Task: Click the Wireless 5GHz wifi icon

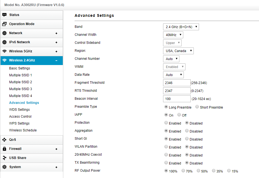Action: [4, 51]
